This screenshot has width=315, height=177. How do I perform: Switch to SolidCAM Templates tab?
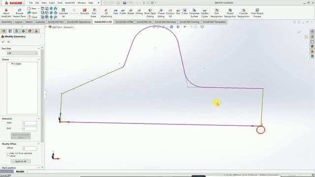click(214, 22)
